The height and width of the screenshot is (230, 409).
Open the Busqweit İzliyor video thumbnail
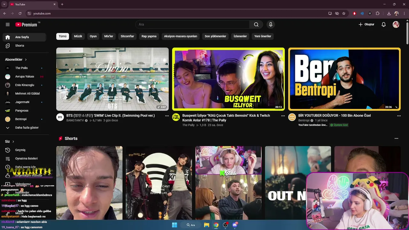coord(228,79)
